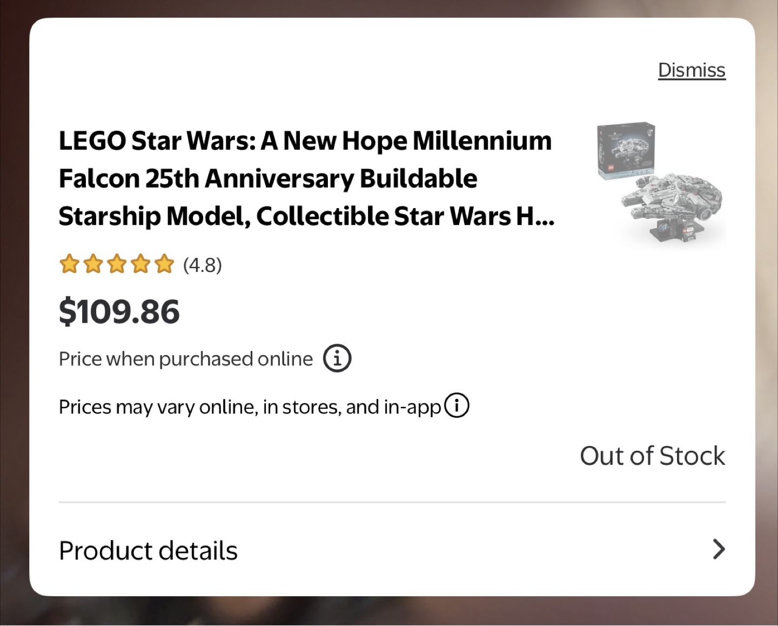Click the Product details row label
The image size is (778, 626).
tap(148, 550)
